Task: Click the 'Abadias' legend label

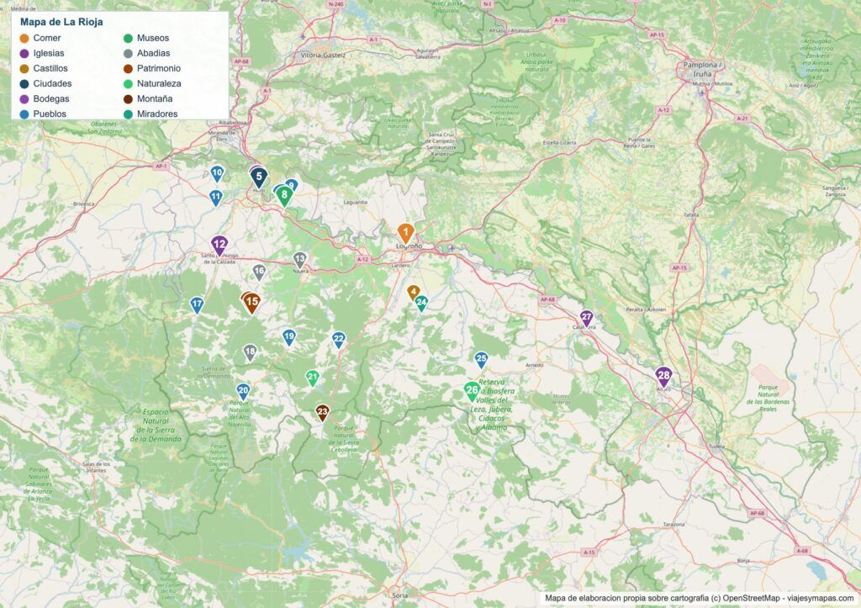Action: click(154, 53)
